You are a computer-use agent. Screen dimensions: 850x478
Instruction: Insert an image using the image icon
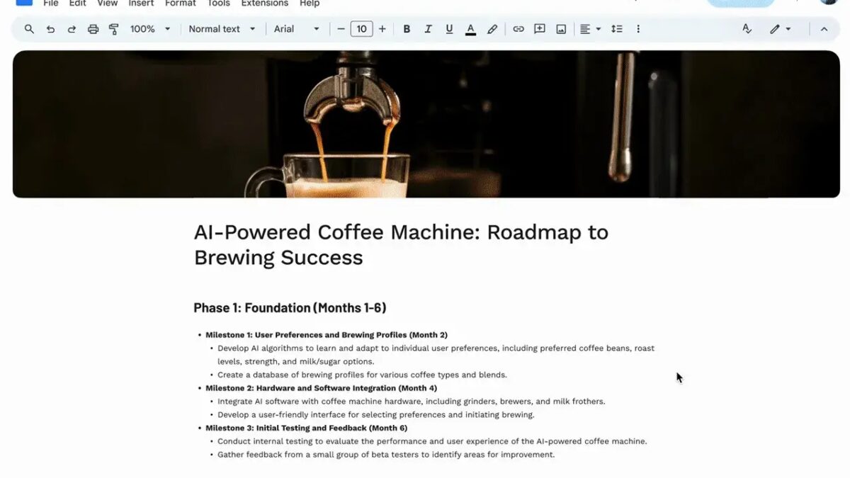[561, 29]
